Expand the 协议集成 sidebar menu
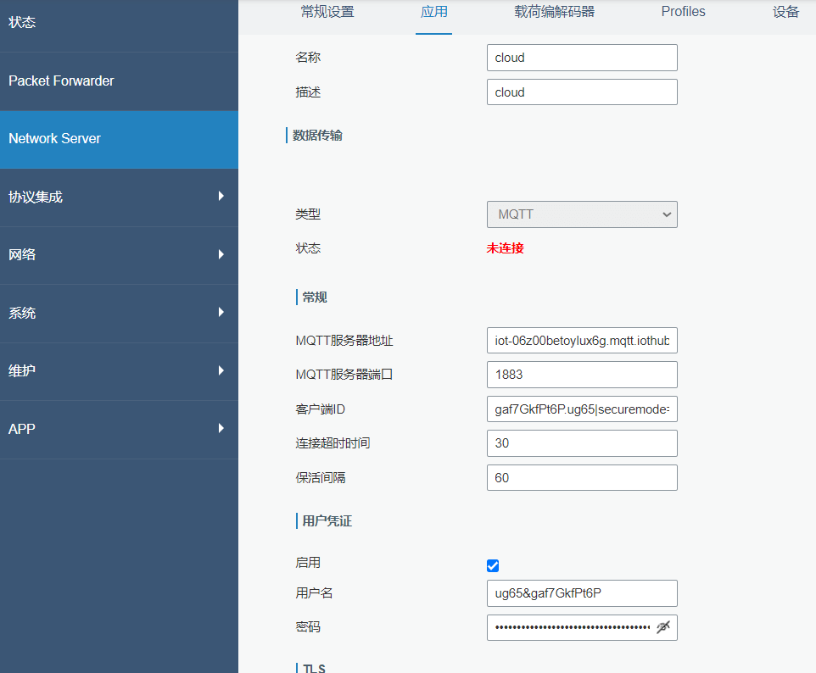 (119, 197)
